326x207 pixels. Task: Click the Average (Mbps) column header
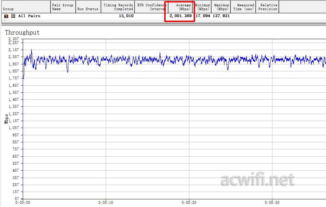point(180,7)
